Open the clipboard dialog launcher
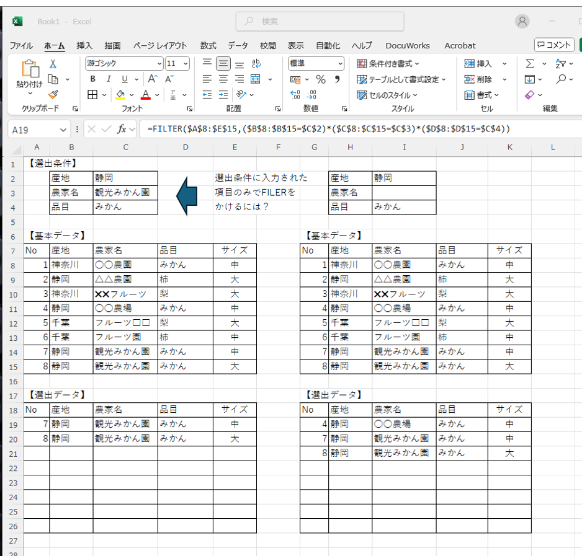This screenshot has width=582, height=556. (x=75, y=108)
